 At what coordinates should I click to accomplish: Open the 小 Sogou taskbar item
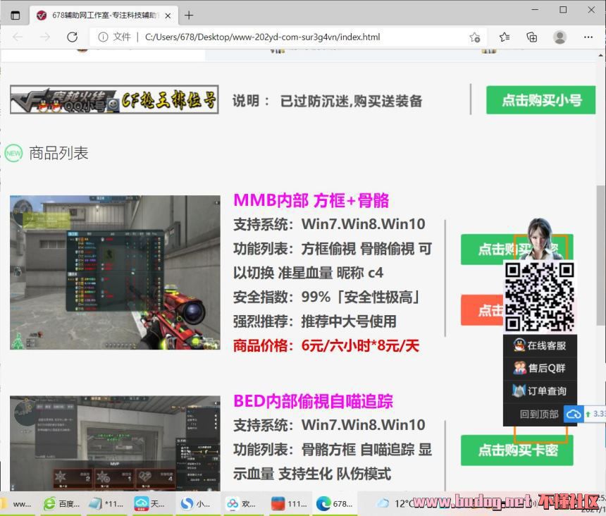[196, 504]
